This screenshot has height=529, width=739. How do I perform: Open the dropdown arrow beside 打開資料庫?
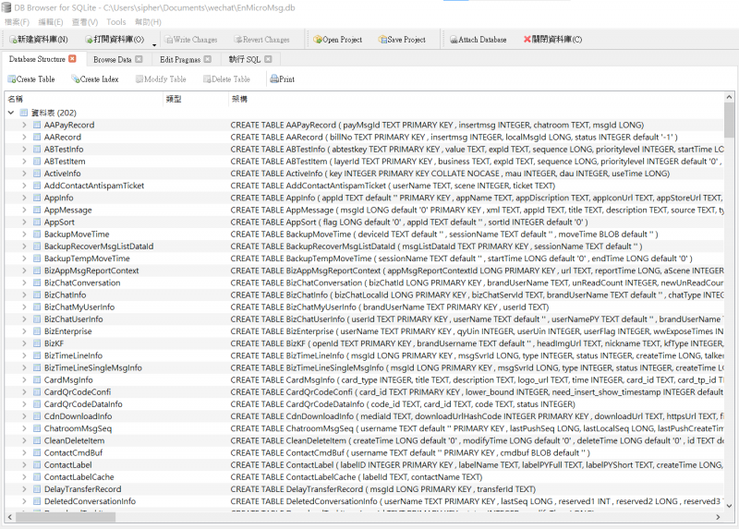click(153, 42)
